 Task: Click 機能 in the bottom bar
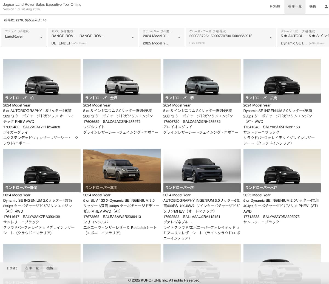point(50,268)
